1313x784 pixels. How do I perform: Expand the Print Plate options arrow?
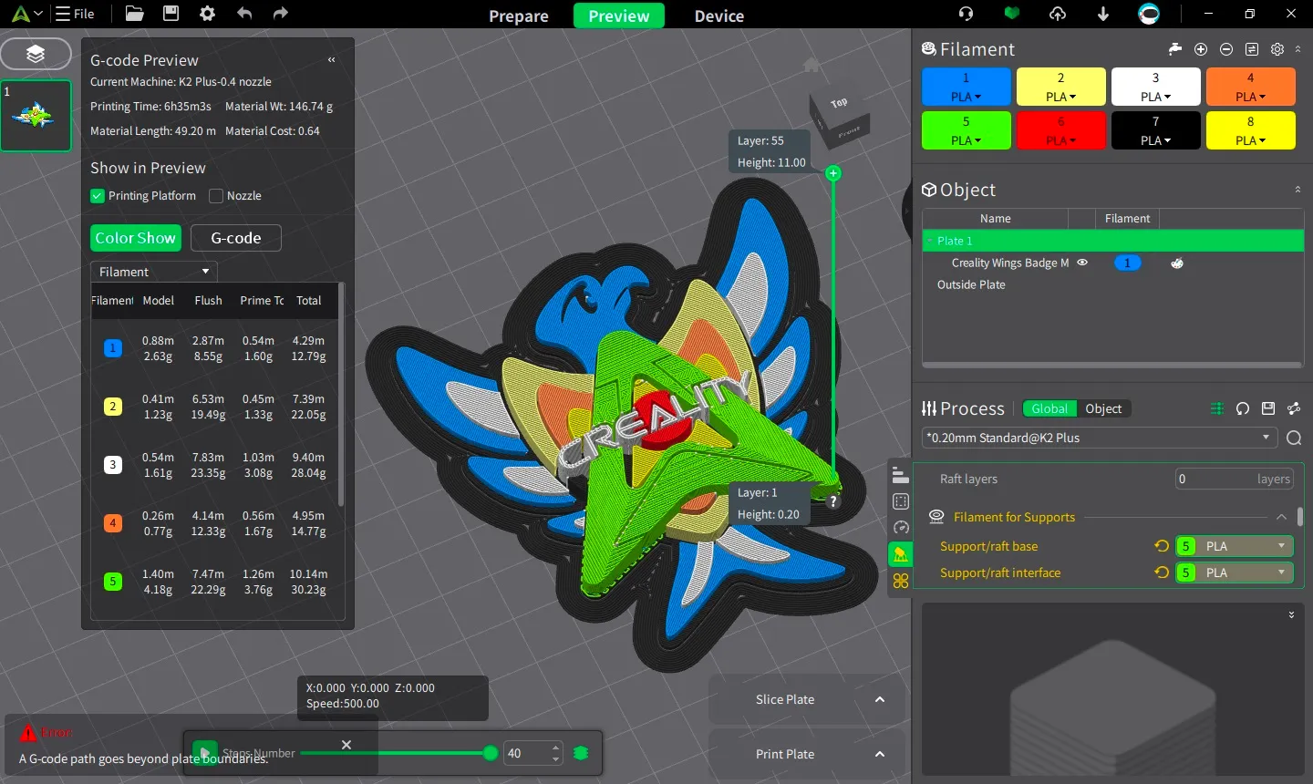(x=880, y=754)
